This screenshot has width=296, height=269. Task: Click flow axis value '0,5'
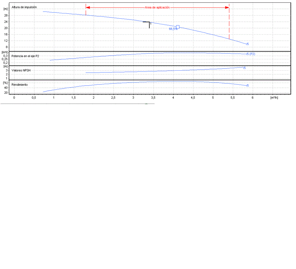pyautogui.click(x=34, y=98)
